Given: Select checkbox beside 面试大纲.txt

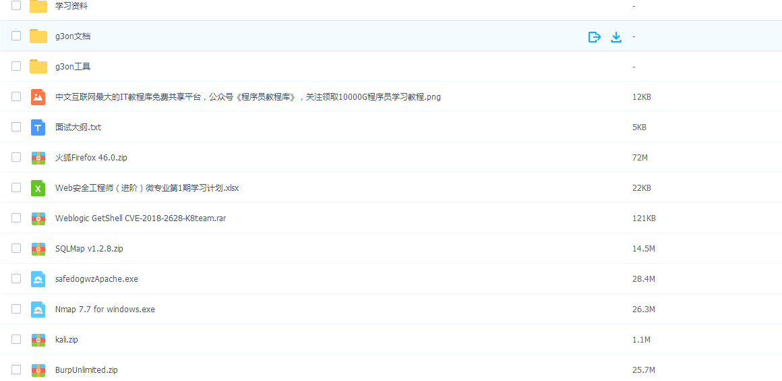Looking at the screenshot, I should point(16,127).
